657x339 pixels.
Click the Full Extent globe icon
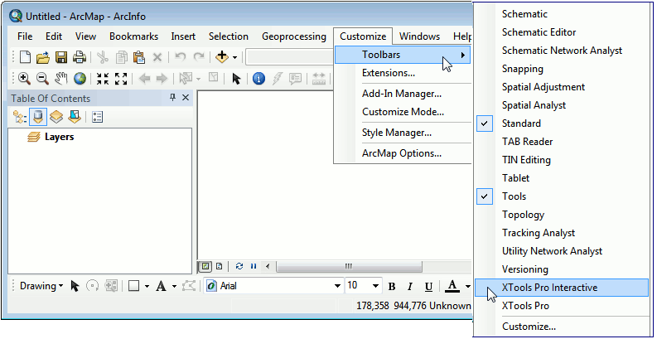pyautogui.click(x=80, y=79)
